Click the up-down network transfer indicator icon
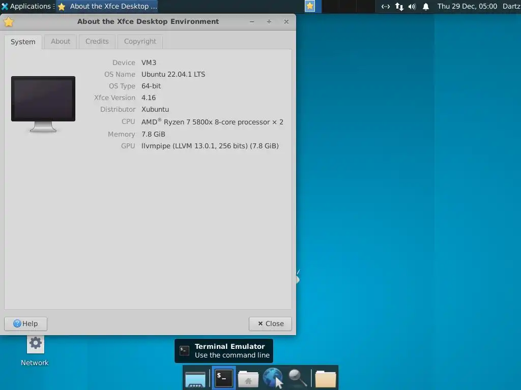 (x=399, y=6)
